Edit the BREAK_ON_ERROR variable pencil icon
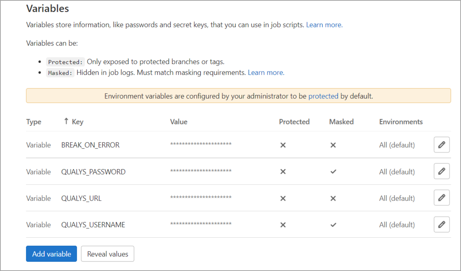Screen dimensions: 461x271 441,145
